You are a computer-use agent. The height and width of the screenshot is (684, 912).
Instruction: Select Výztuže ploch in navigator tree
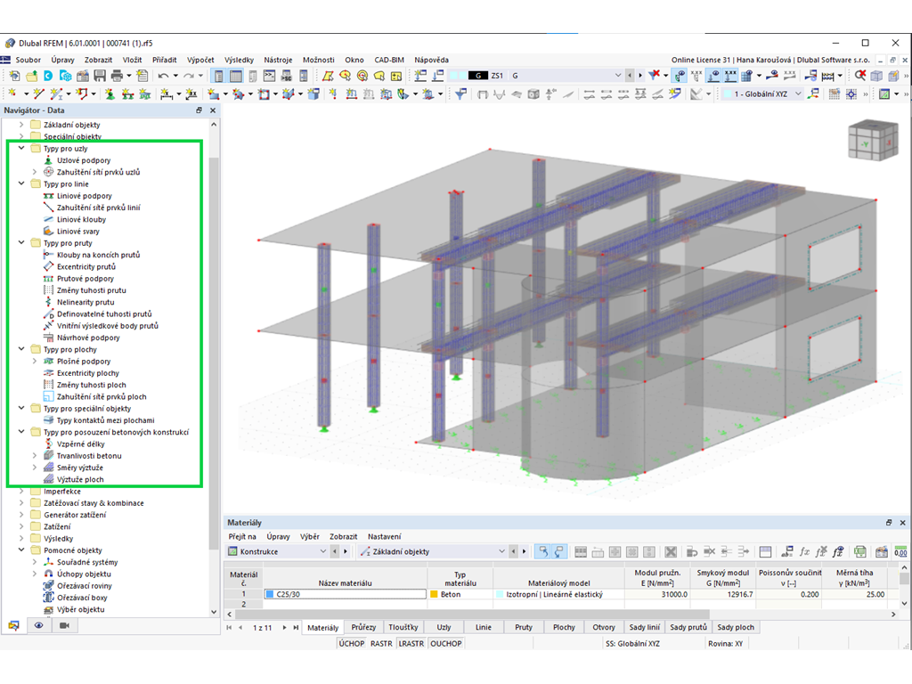click(x=80, y=479)
